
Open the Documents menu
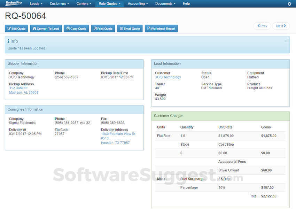coord(165,3)
